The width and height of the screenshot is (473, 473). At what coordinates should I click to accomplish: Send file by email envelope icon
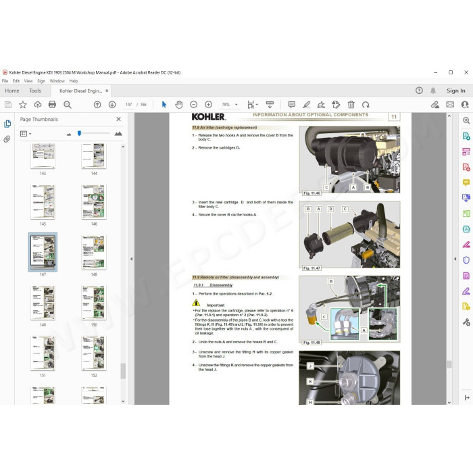pos(450,105)
